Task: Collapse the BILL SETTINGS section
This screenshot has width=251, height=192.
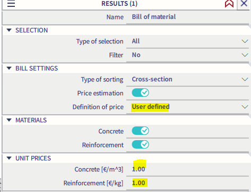Action: pyautogui.click(x=9, y=68)
